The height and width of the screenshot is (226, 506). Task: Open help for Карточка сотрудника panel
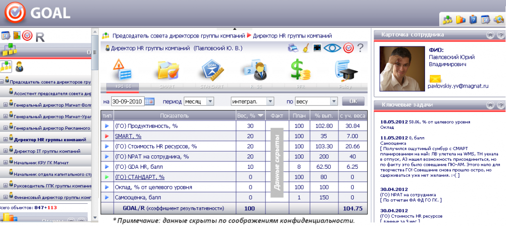coord(501,35)
